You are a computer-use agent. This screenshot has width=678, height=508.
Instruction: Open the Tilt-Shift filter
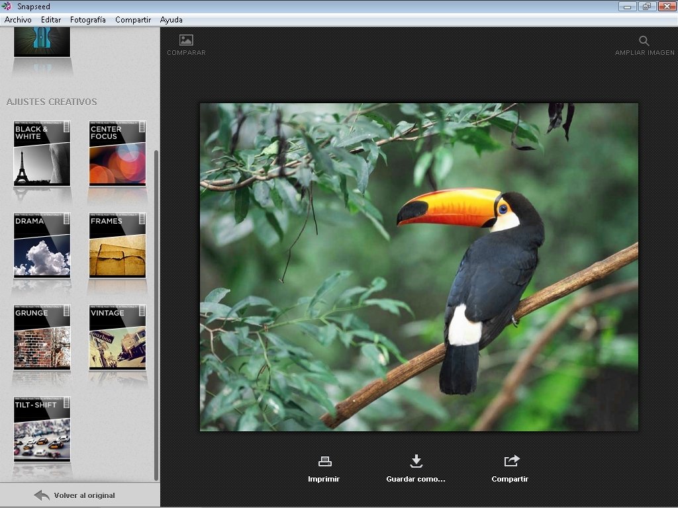(x=42, y=429)
